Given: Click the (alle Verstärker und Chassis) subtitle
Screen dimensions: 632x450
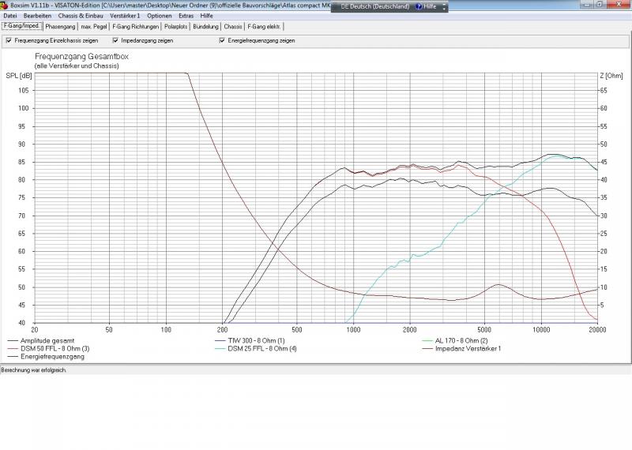Looking at the screenshot, I should tap(77, 66).
